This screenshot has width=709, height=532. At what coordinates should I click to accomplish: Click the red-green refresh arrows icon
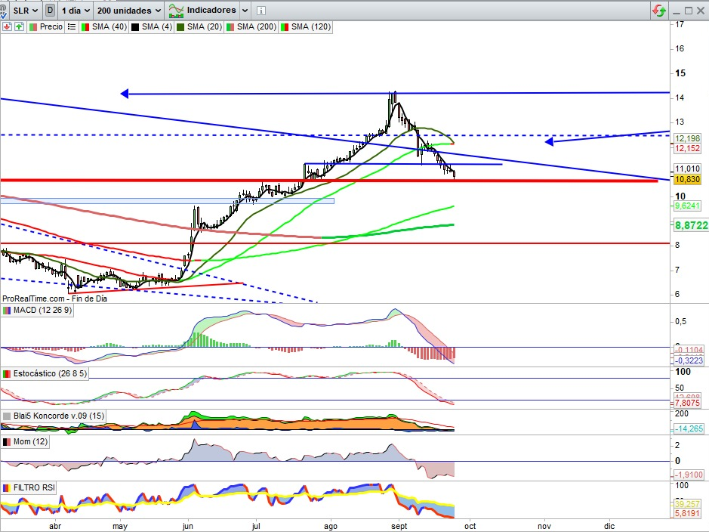point(659,11)
